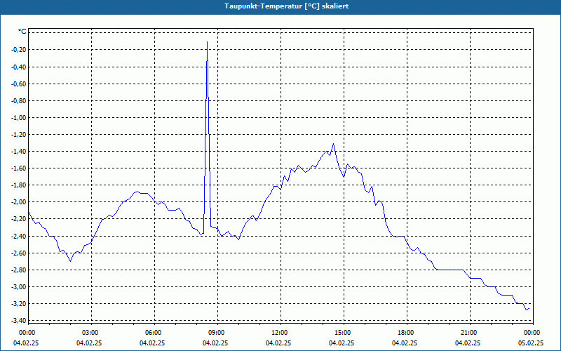The height and width of the screenshot is (351, 561).
Task: Click the tip of the tall spike on the curve
Action: click(x=207, y=42)
